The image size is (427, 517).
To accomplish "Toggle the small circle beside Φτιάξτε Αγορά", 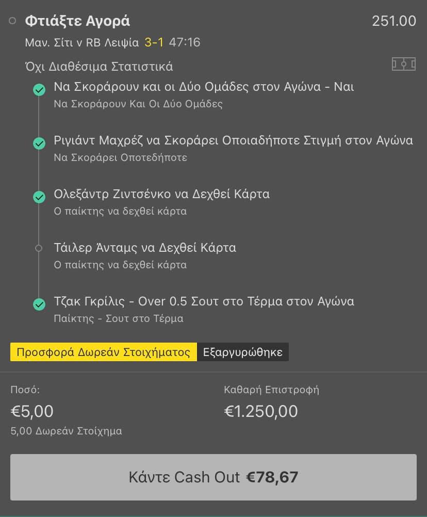I will tap(12, 21).
